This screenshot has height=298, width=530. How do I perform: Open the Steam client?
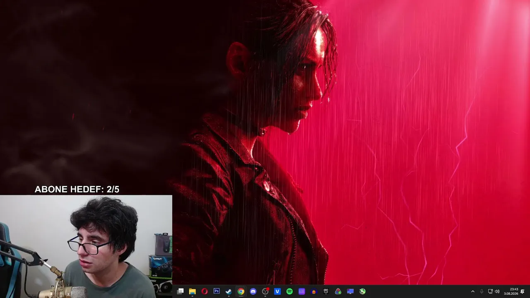coord(229,291)
